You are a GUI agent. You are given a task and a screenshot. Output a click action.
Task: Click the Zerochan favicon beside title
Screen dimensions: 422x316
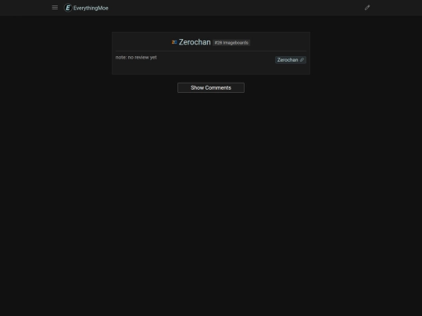(x=174, y=42)
